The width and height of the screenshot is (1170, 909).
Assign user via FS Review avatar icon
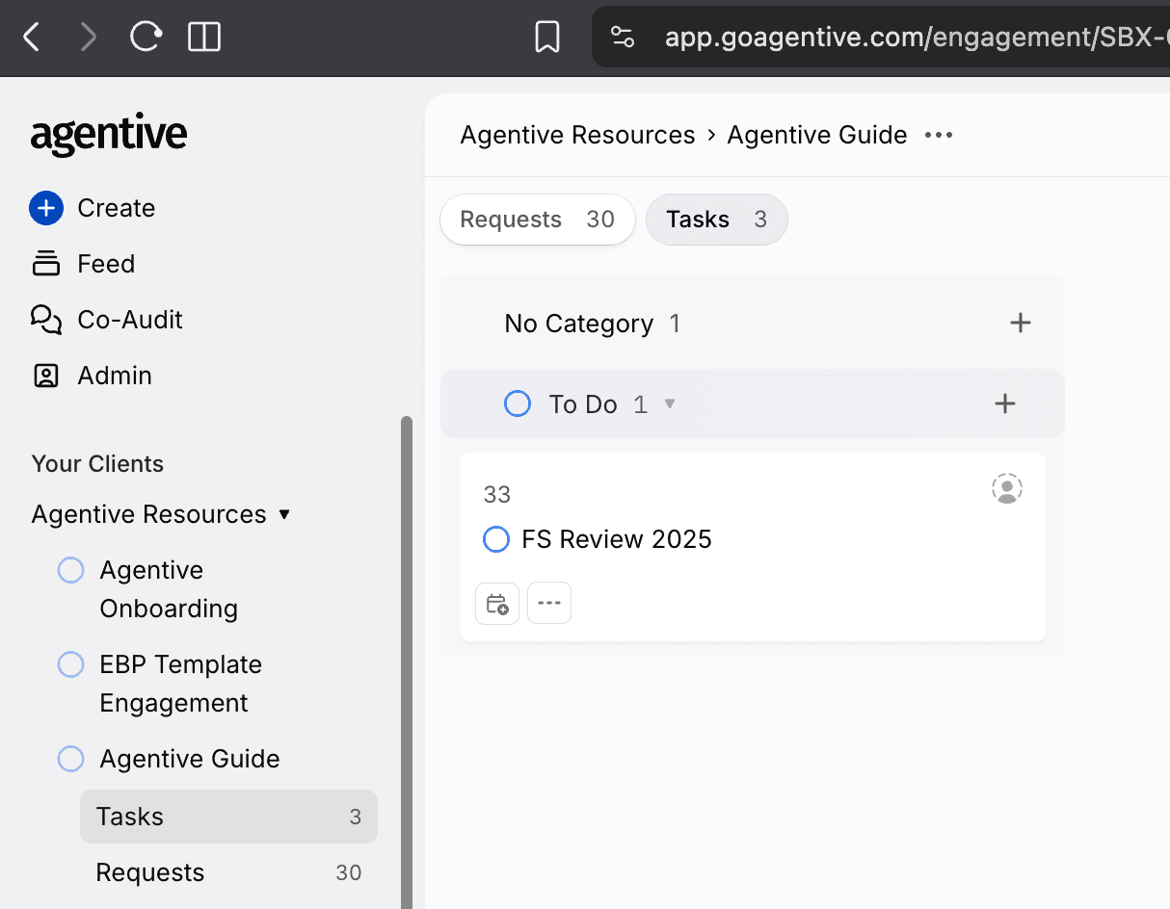[1007, 488]
